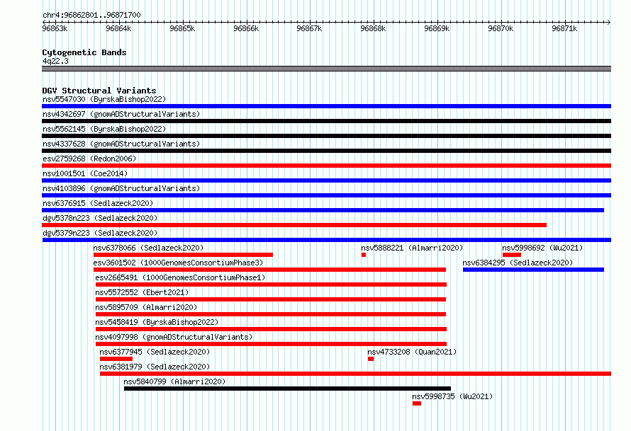Click the red bar under dgv5378n223
Screen dimensions: 631x431
click(x=294, y=225)
